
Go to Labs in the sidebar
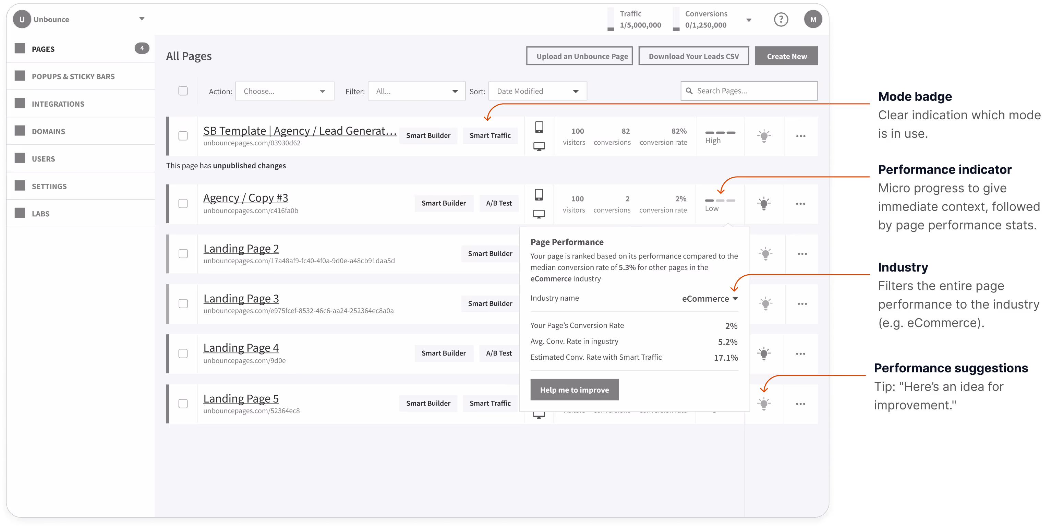(x=81, y=214)
